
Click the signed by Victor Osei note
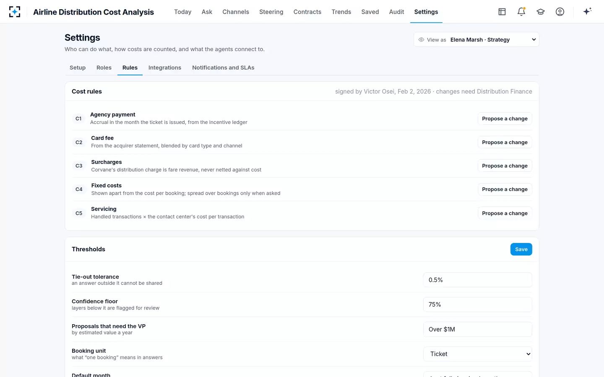434,91
